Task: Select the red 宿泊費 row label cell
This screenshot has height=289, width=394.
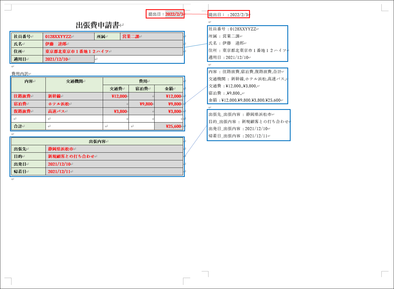Action: 28,104
